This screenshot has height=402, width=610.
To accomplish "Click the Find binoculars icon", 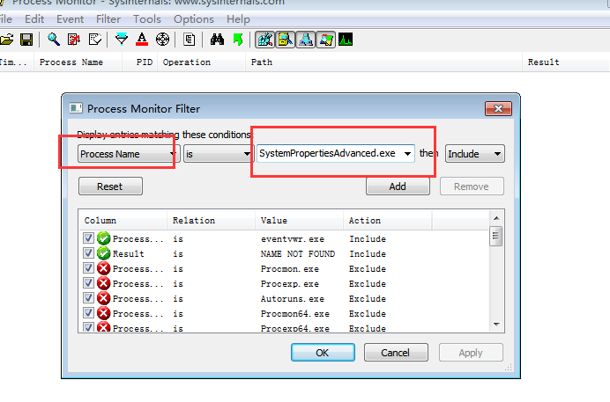I will 217,40.
